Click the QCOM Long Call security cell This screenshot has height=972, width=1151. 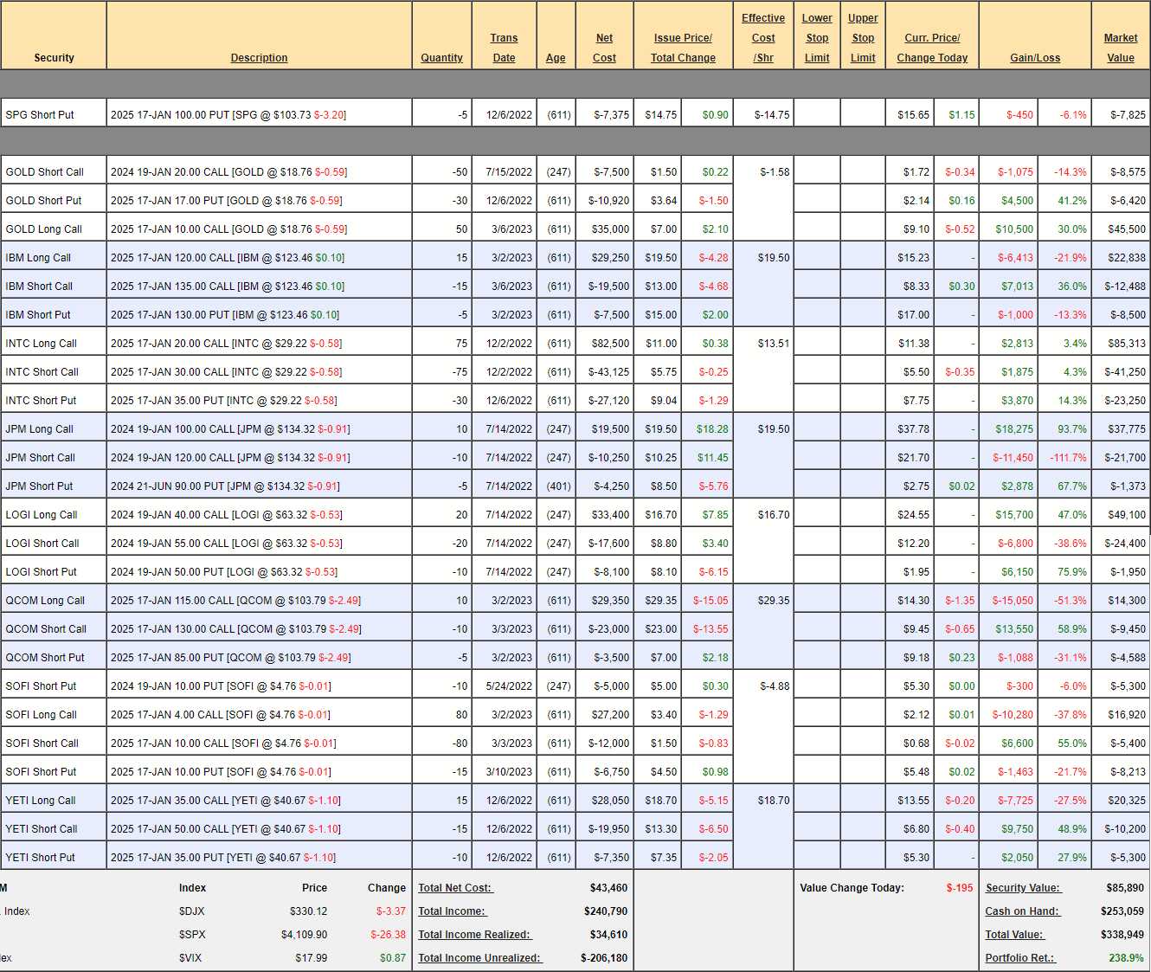click(x=45, y=601)
